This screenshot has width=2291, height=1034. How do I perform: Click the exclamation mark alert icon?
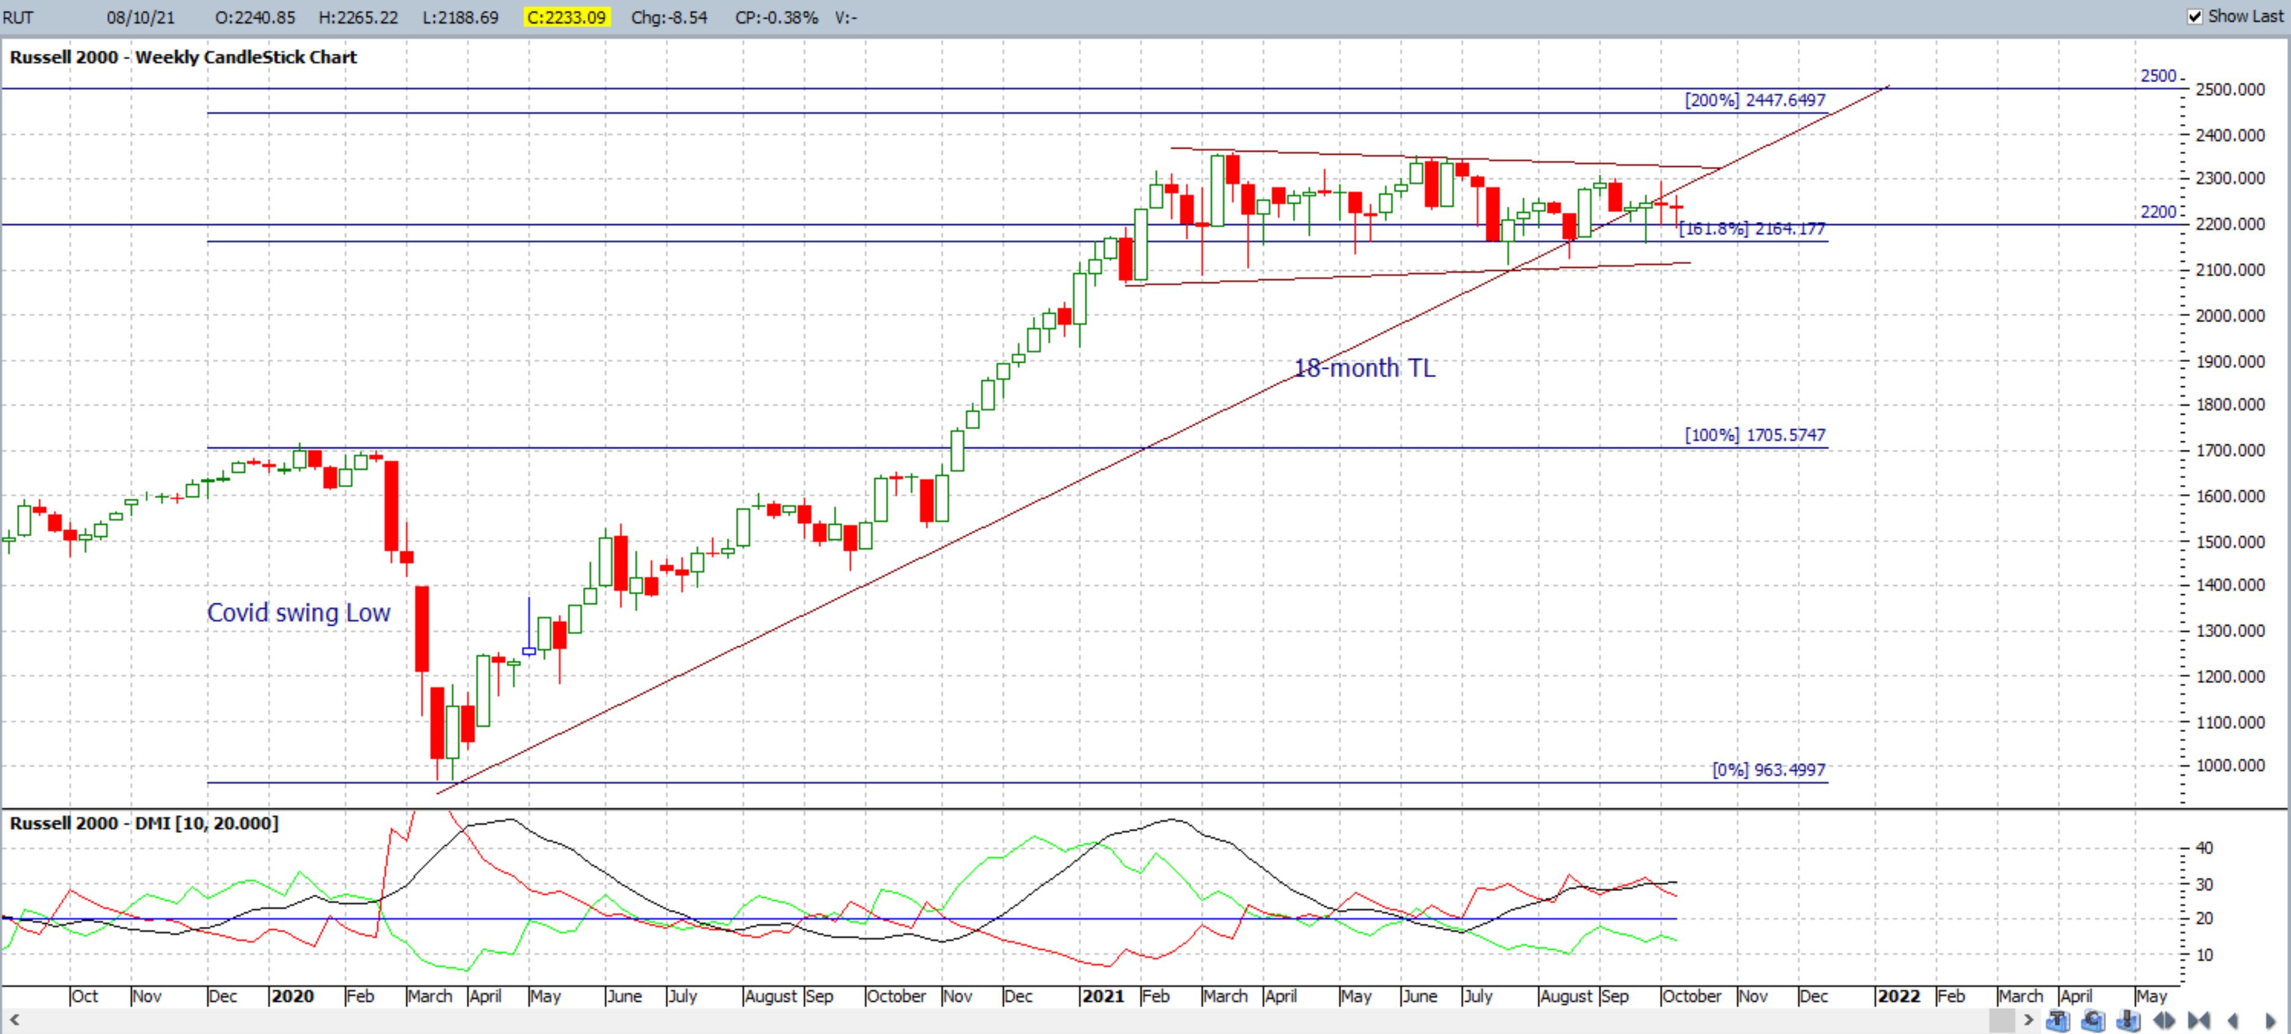coord(2128,1020)
